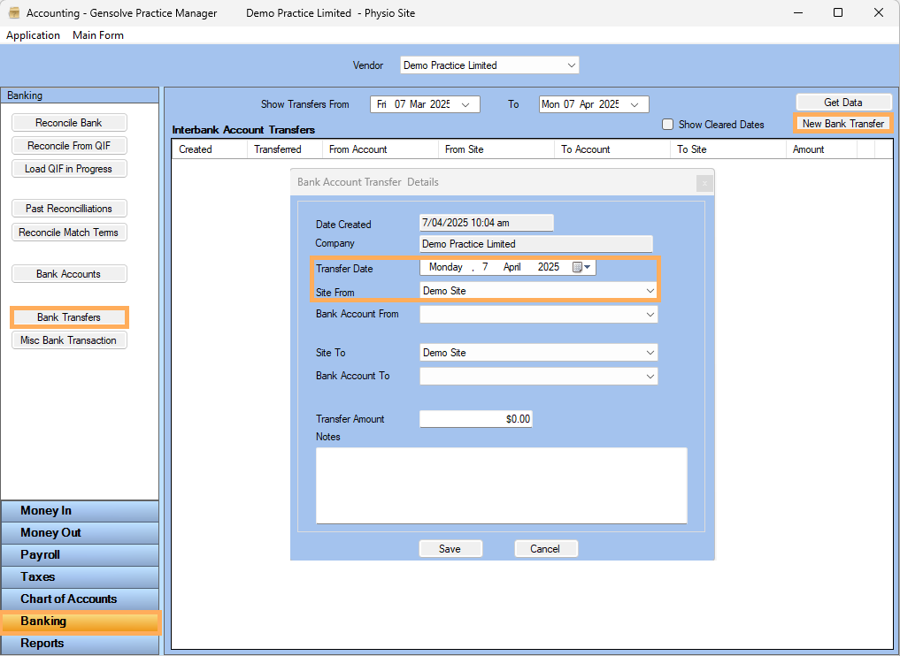Open the Vendor dropdown
This screenshot has height=656, width=900.
tap(571, 65)
